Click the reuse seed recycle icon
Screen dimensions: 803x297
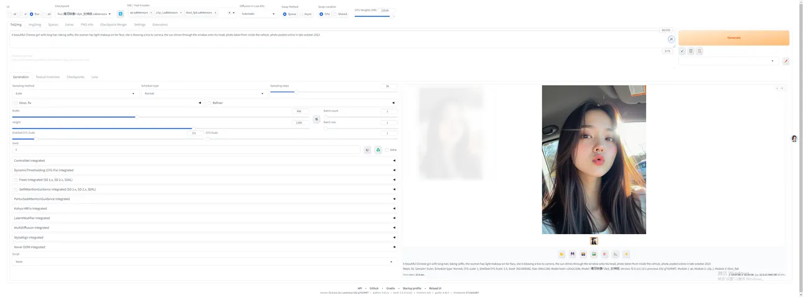pos(378,150)
